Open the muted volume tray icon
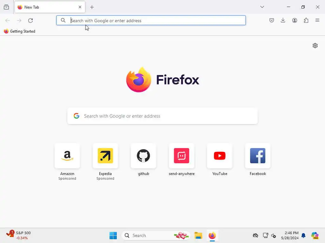325x243 pixels. tap(274, 235)
